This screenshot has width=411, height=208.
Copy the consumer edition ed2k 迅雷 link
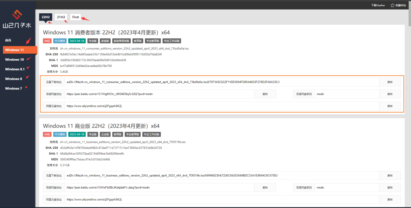coord(390,82)
